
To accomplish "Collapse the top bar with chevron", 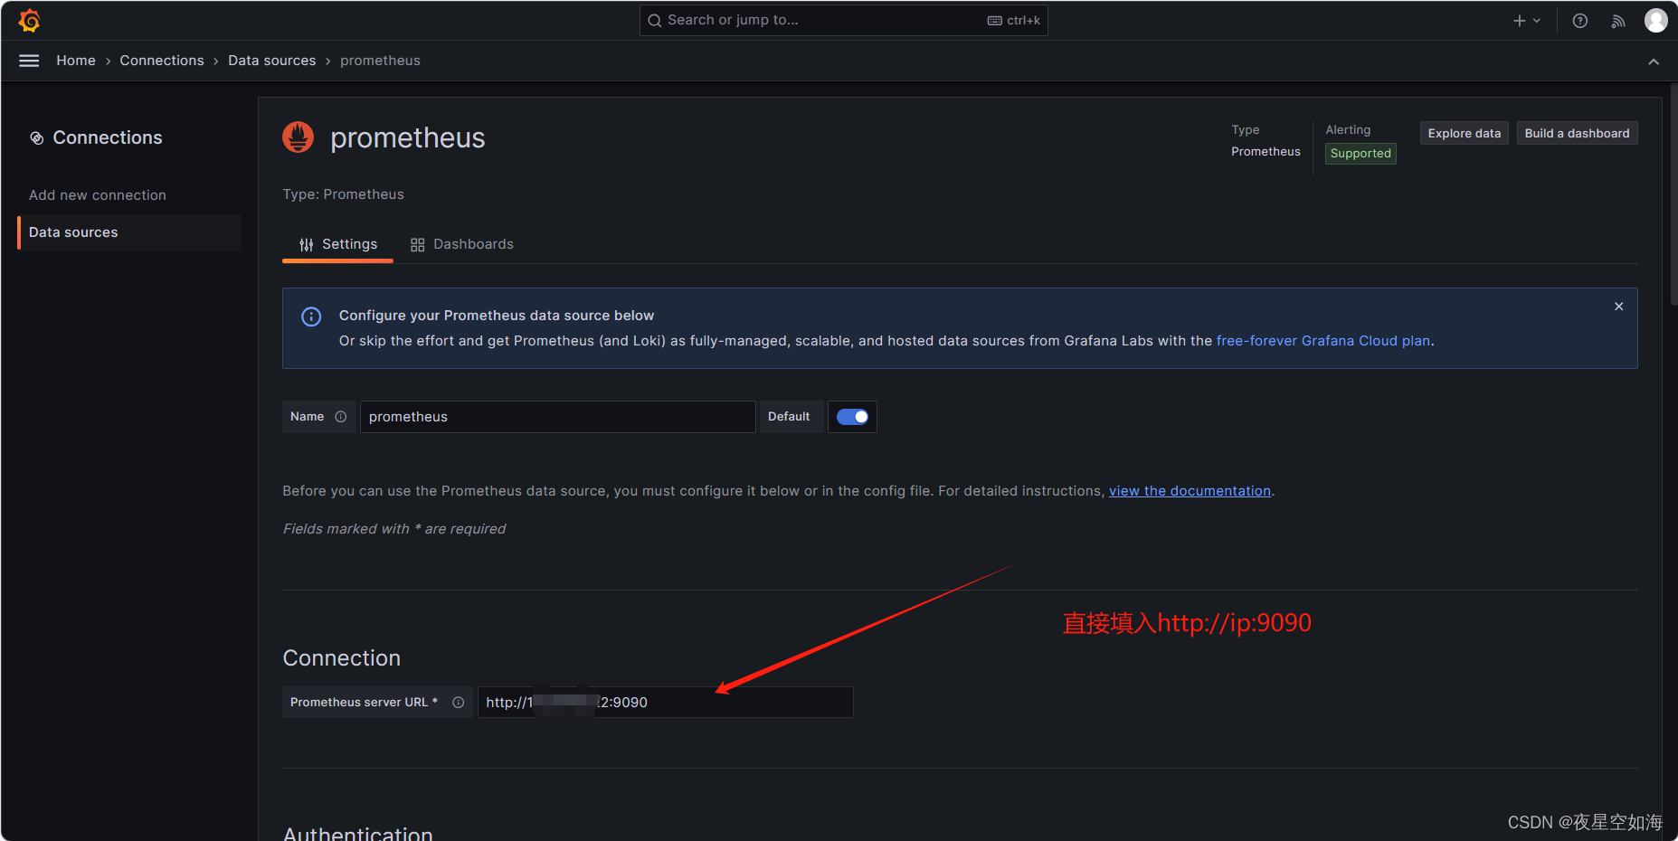I will (x=1653, y=61).
